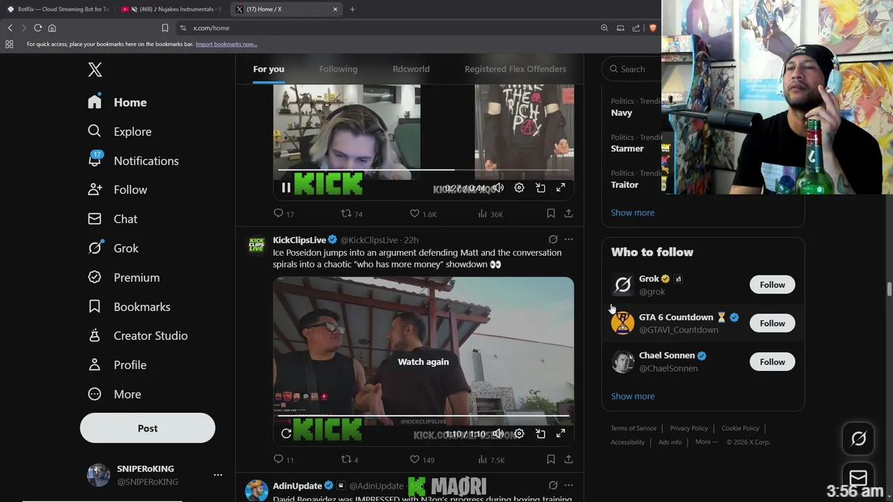Image resolution: width=893 pixels, height=502 pixels.
Task: Reload the browser page
Action: [38, 28]
